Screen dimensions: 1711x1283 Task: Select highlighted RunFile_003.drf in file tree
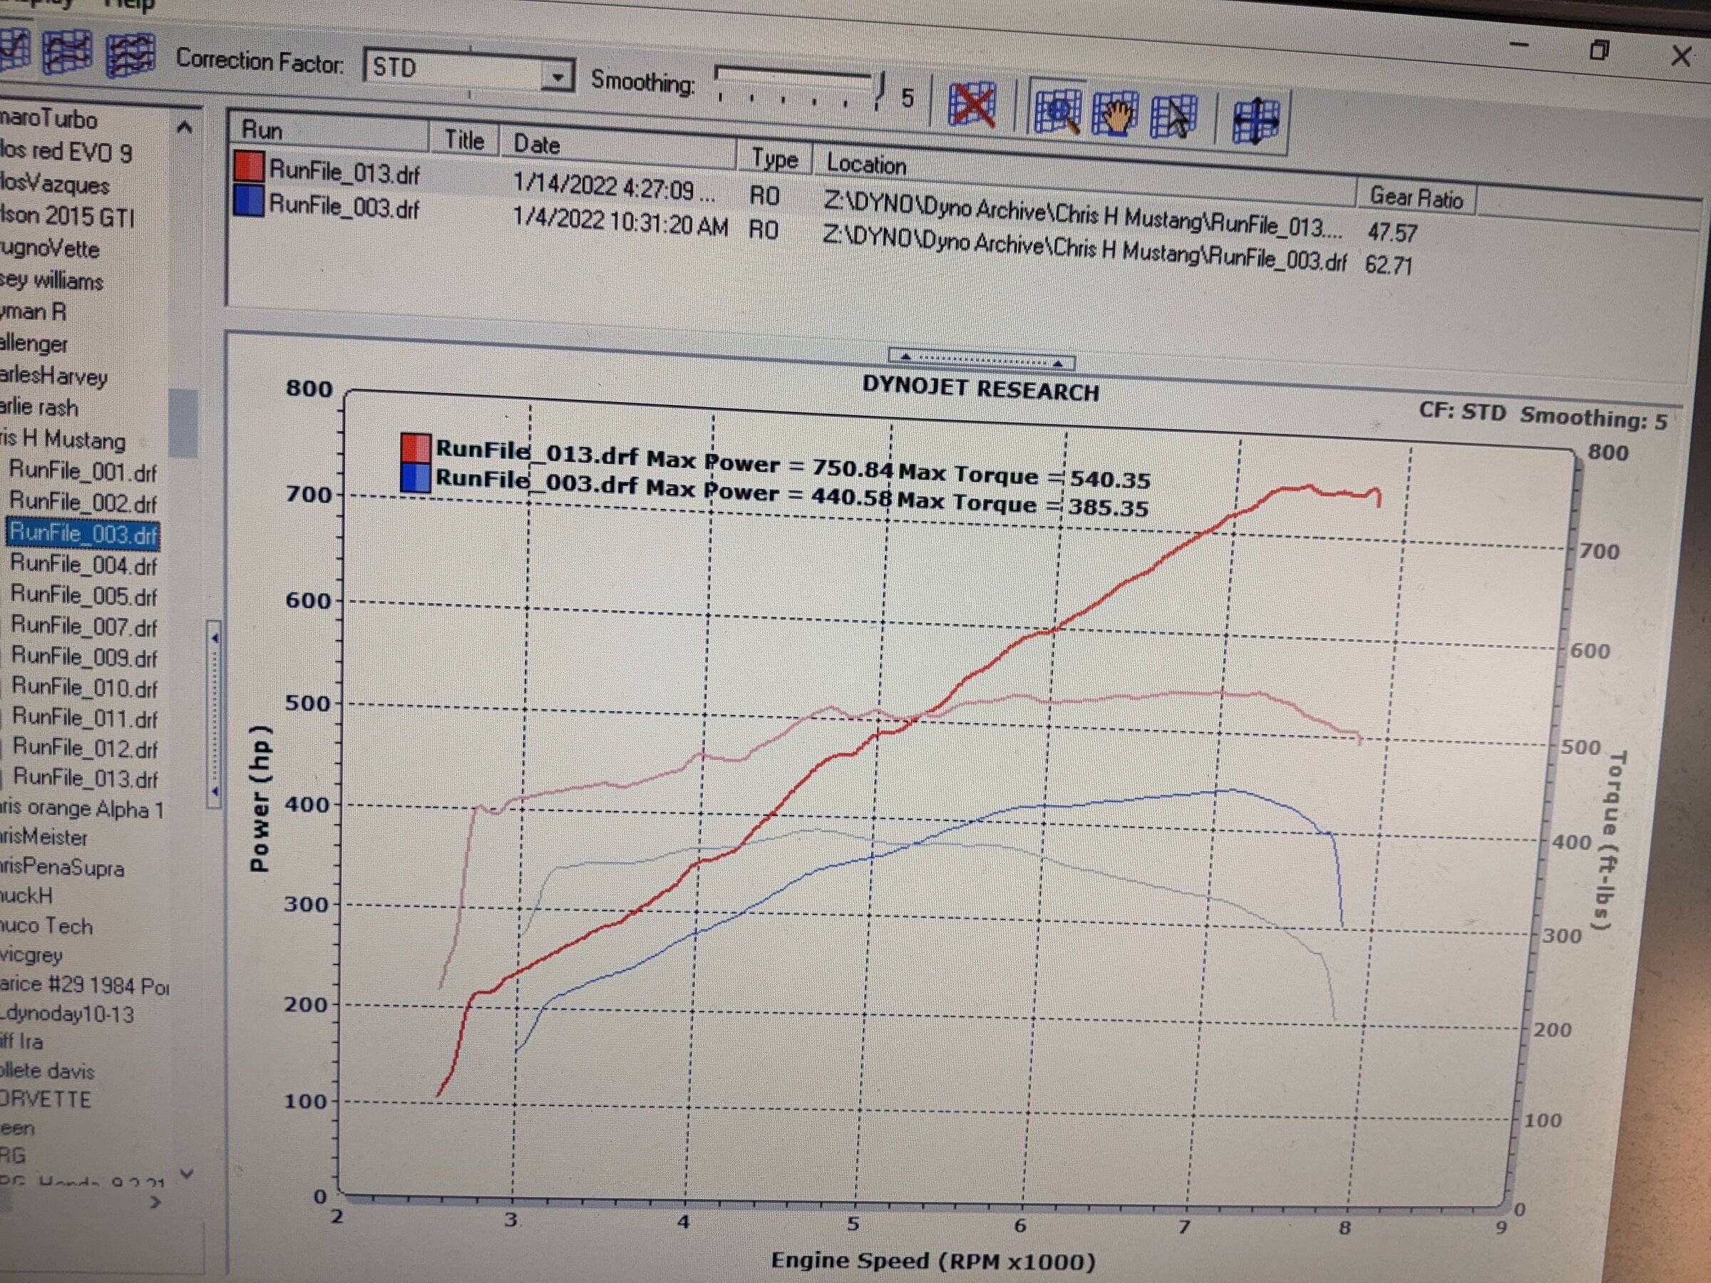83,534
